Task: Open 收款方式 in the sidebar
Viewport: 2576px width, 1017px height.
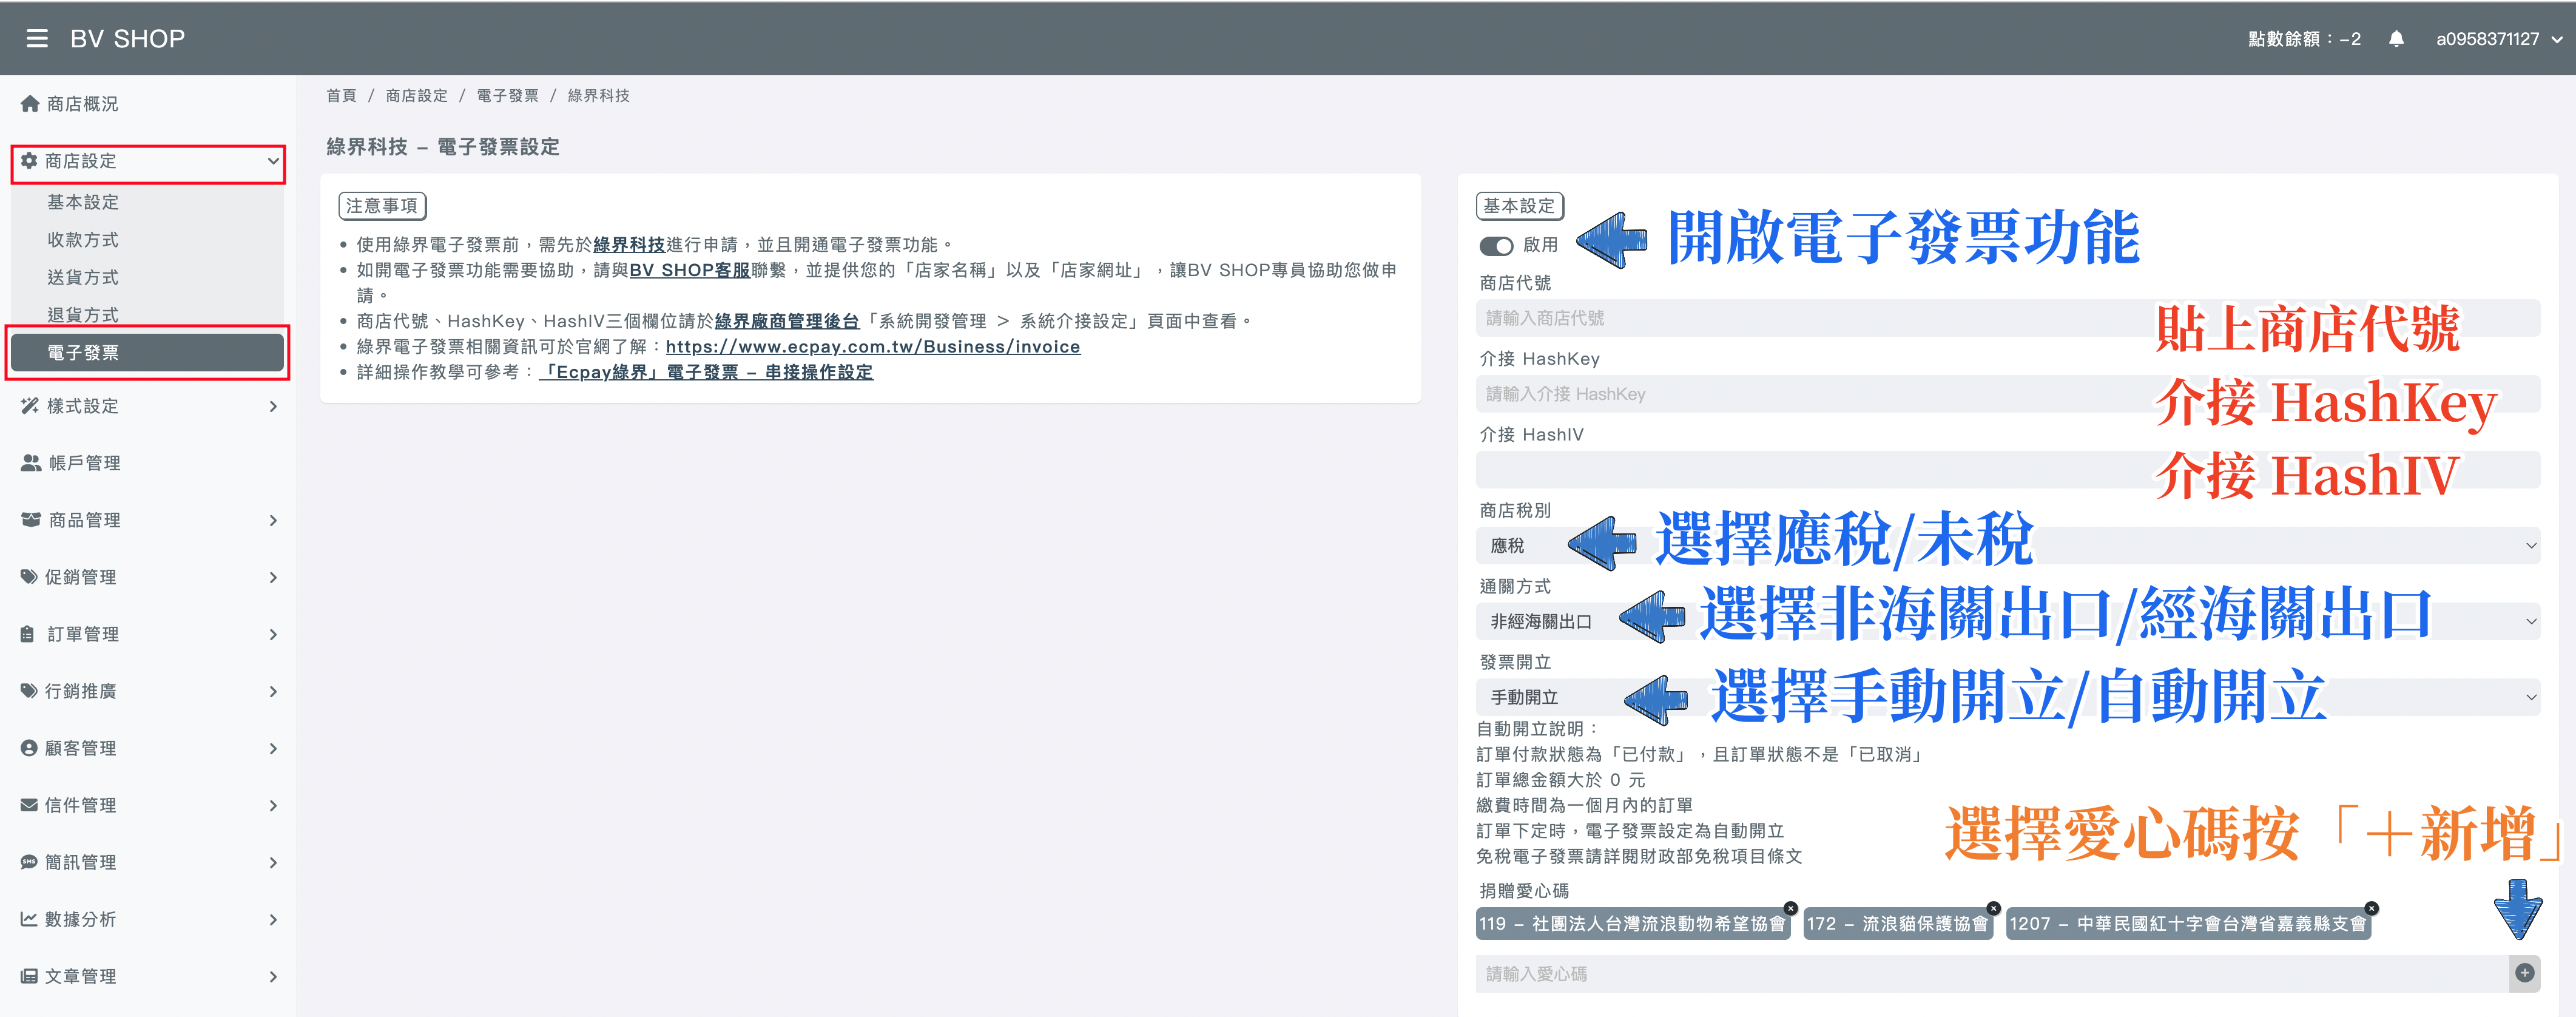Action: coord(147,240)
